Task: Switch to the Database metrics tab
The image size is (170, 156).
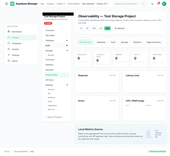Action: point(101,42)
